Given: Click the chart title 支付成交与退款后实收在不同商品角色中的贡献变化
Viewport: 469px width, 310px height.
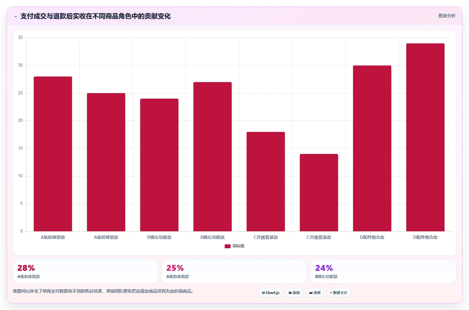Looking at the screenshot, I should pos(95,16).
